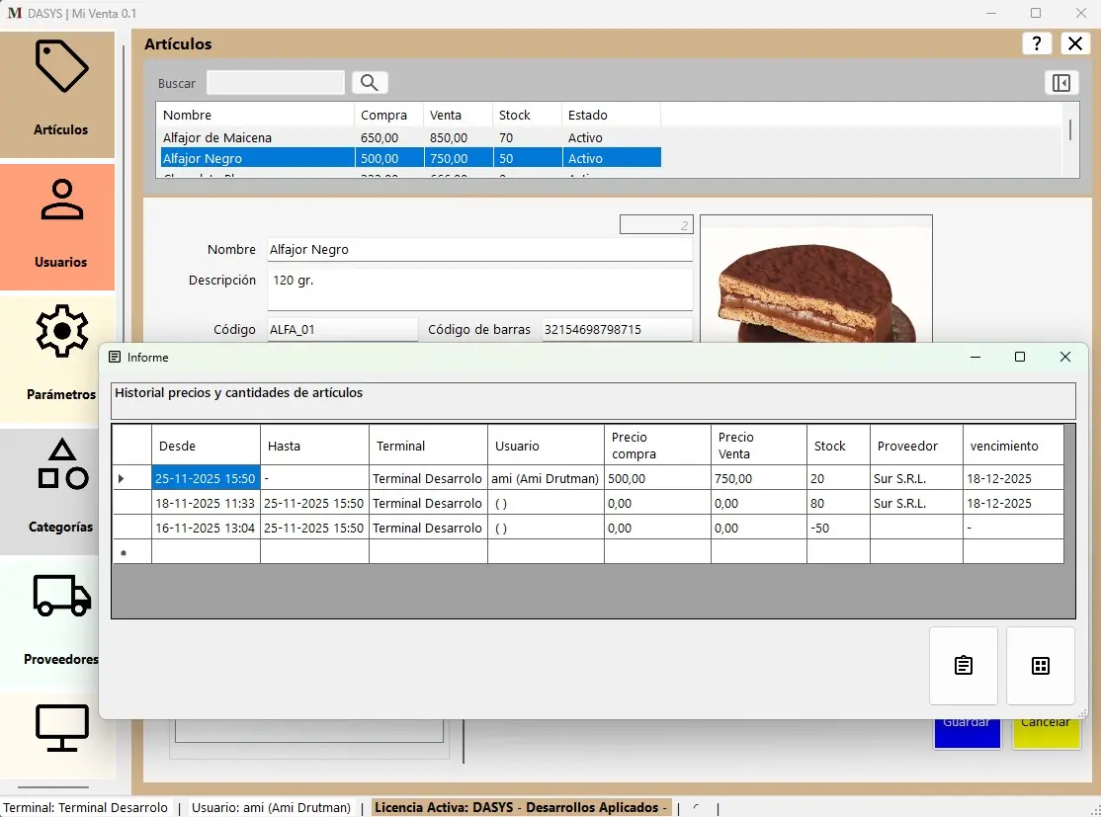Click the search magnifier button
Image resolution: width=1101 pixels, height=817 pixels.
(x=371, y=83)
